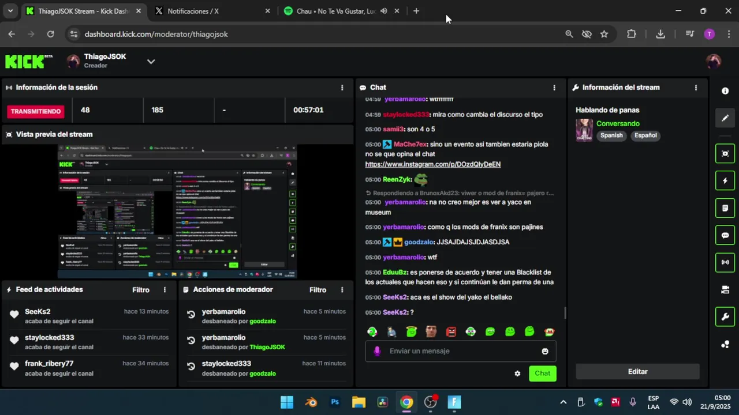The width and height of the screenshot is (739, 415).
Task: Click the pencil edit layout icon
Action: [725, 118]
